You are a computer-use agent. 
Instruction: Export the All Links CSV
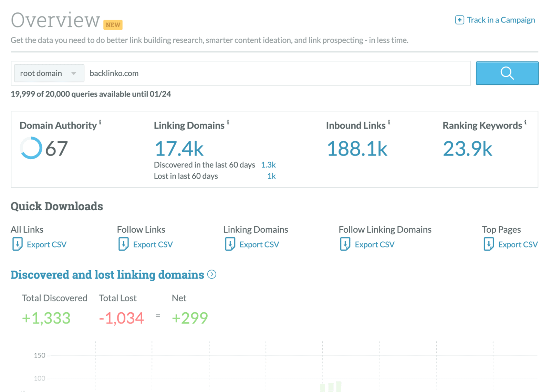click(47, 244)
